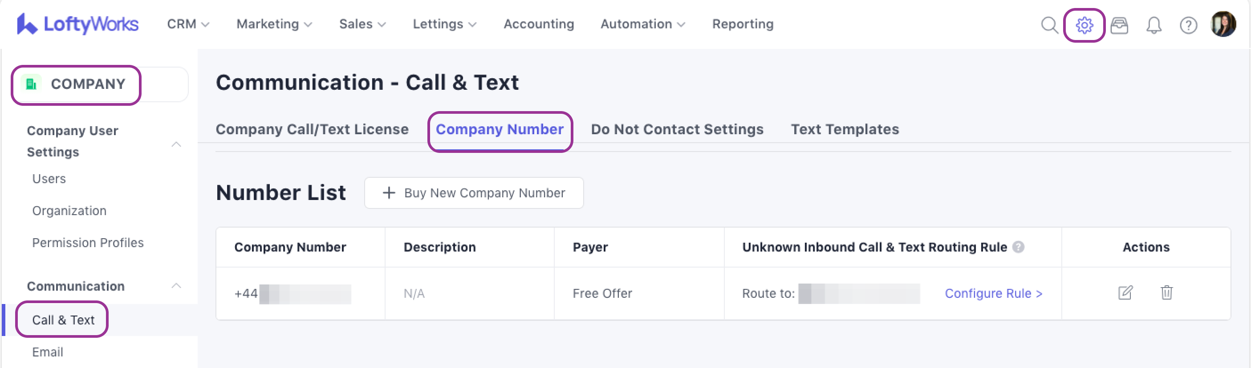The image size is (1251, 368).
Task: Open the Text Templates tab
Action: click(x=845, y=129)
